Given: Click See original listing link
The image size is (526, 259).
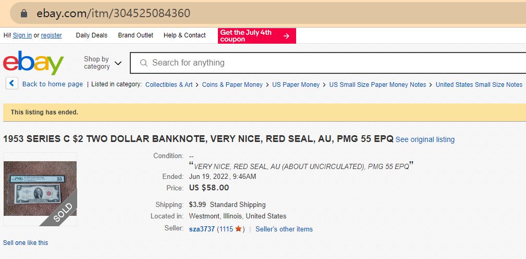Looking at the screenshot, I should tap(425, 139).
